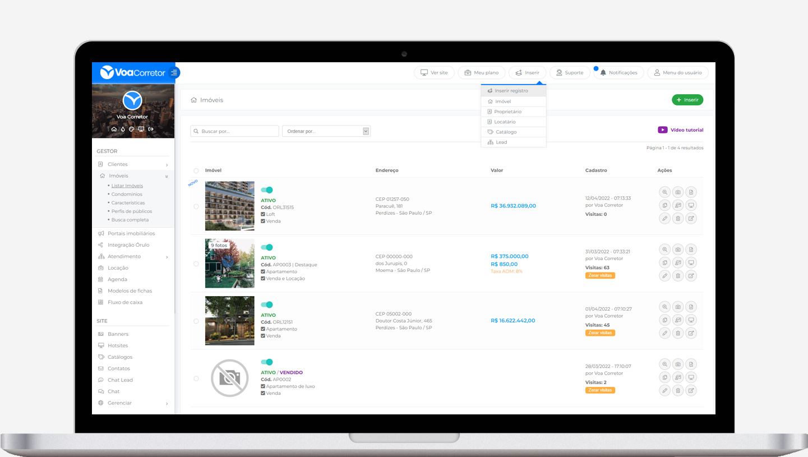This screenshot has height=457, width=808.
Task: Click the 'Buscar por...' search field
Action: coord(235,131)
